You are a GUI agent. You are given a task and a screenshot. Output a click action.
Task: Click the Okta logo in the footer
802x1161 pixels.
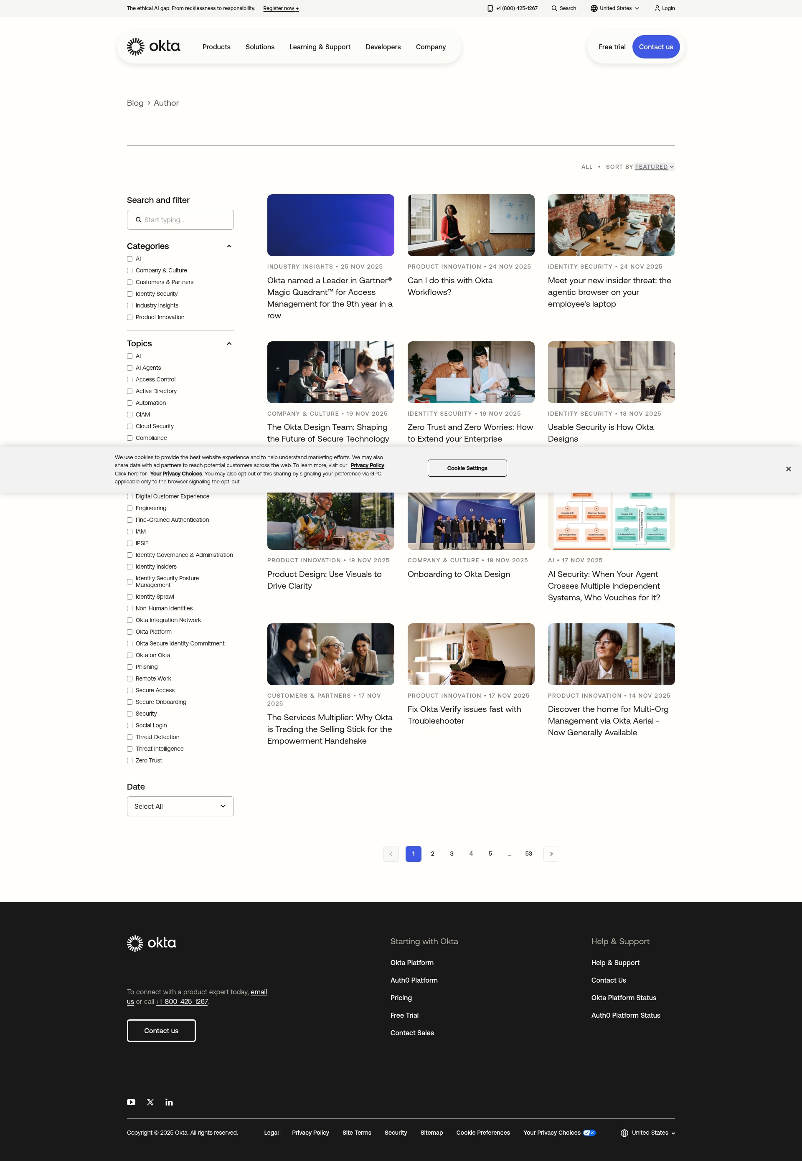151,943
